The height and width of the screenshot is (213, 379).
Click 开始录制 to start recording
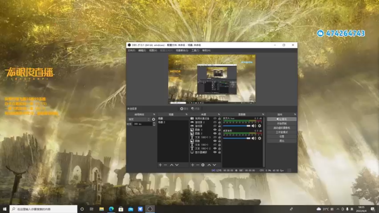(x=281, y=124)
